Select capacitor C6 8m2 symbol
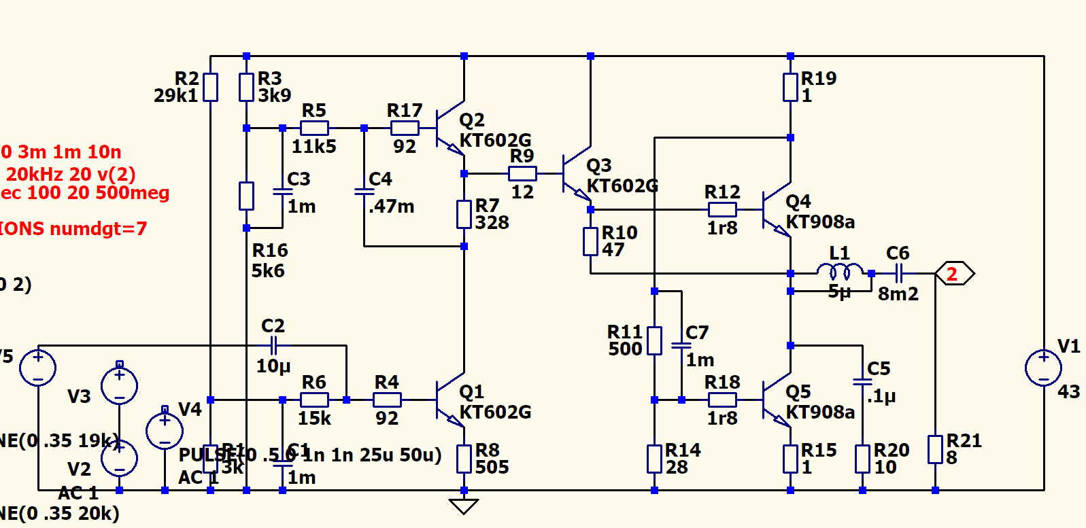Viewport: 1086px width, 528px height. point(899,274)
